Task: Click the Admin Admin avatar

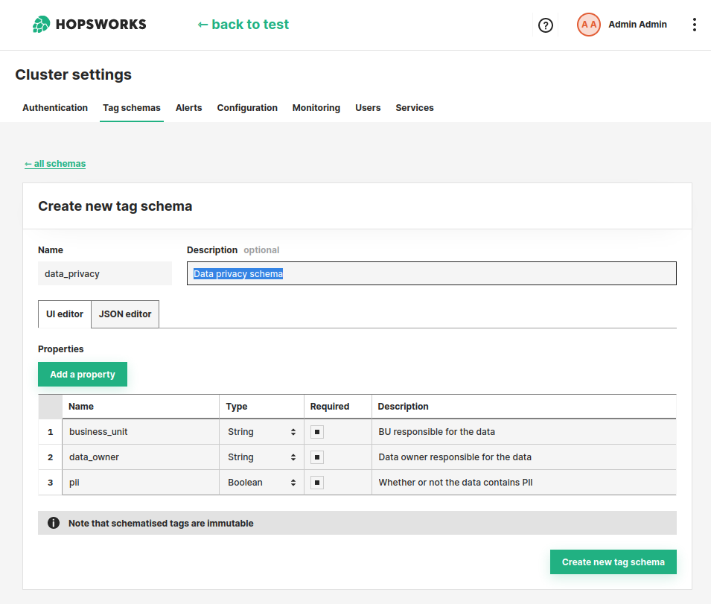Action: pyautogui.click(x=588, y=25)
